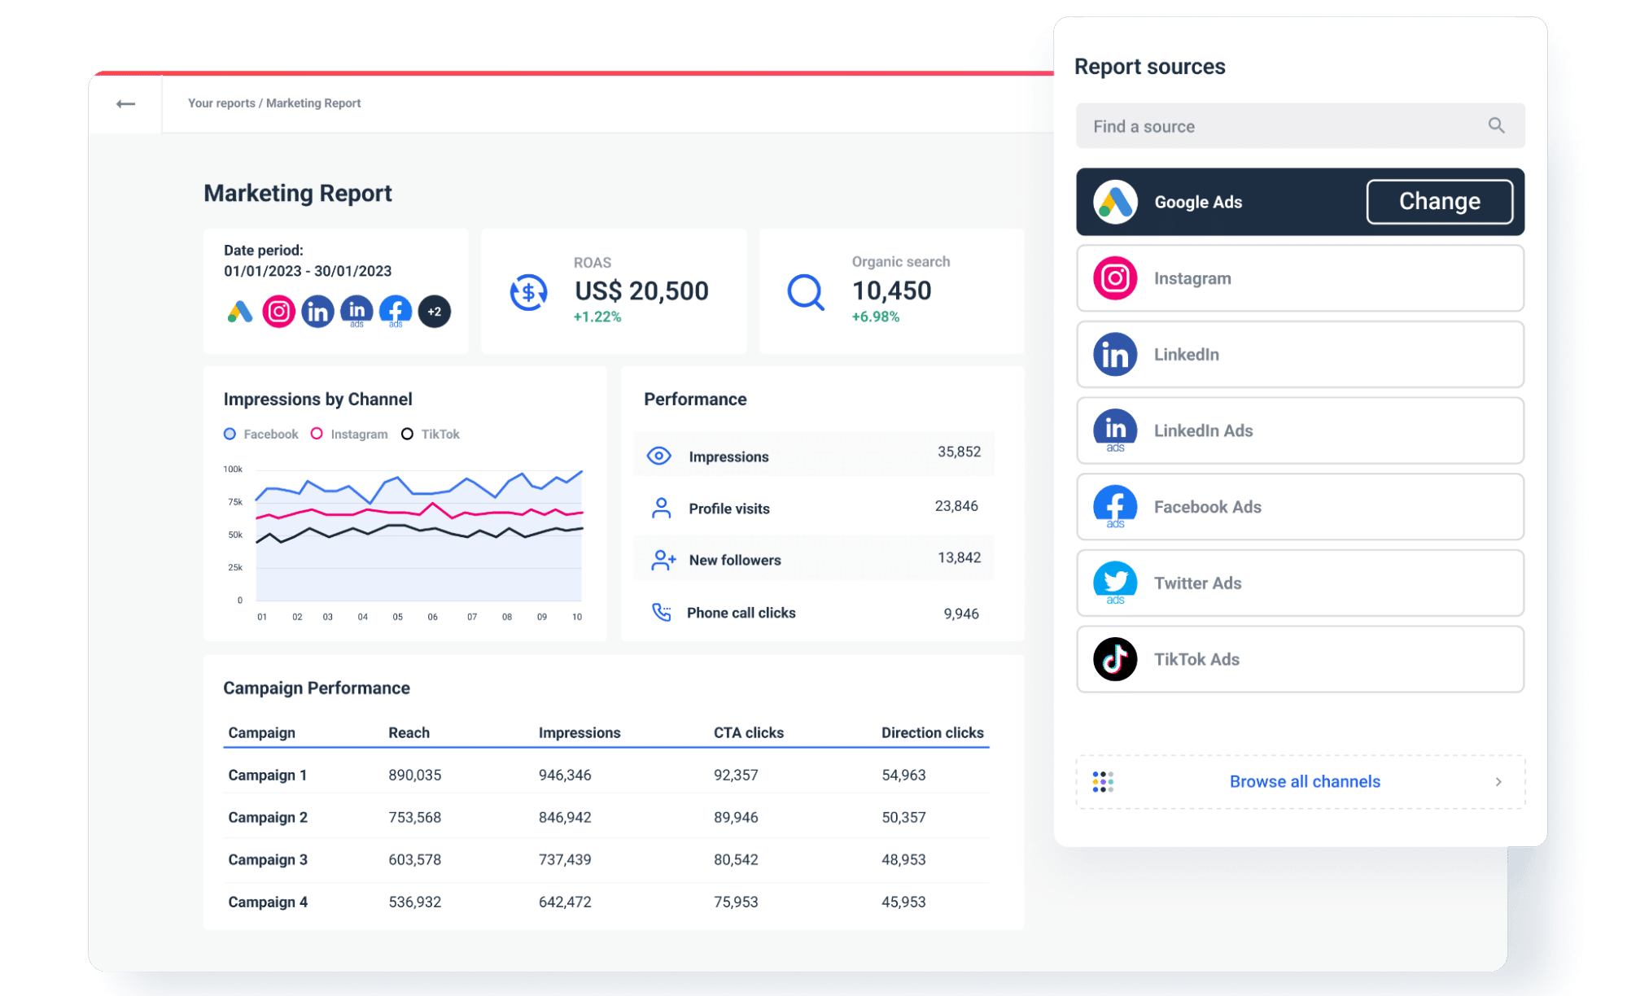
Task: Expand Browse all channels chevron
Action: click(x=1498, y=781)
